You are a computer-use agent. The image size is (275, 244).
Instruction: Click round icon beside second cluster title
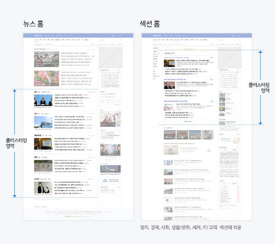click(211, 79)
